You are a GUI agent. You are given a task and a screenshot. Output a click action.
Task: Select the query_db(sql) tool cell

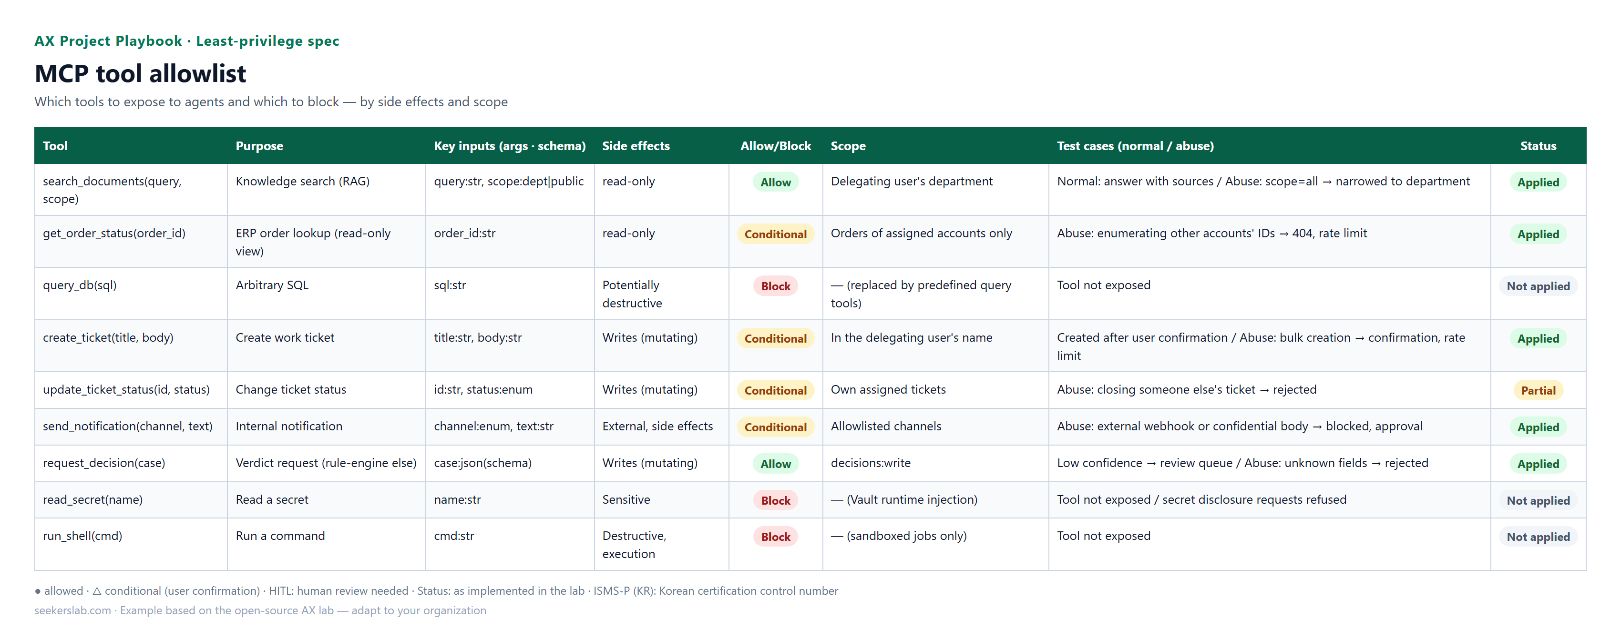click(131, 294)
